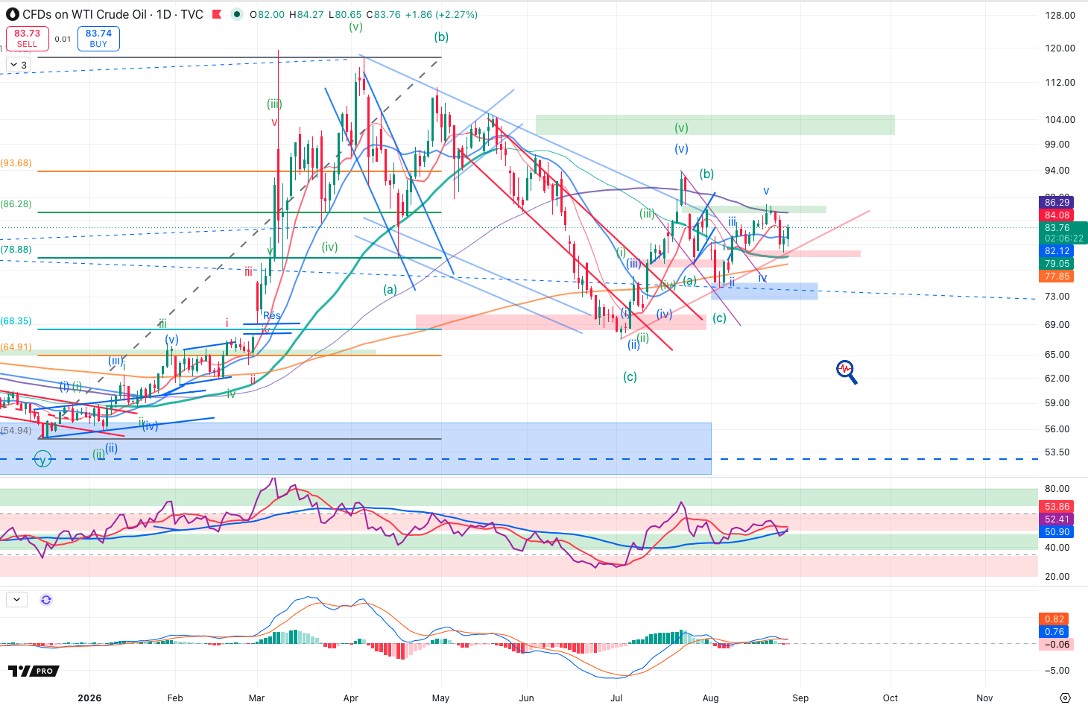This screenshot has height=705, width=1088.
Task: Click the purple refresh sync icon
Action: pos(46,599)
